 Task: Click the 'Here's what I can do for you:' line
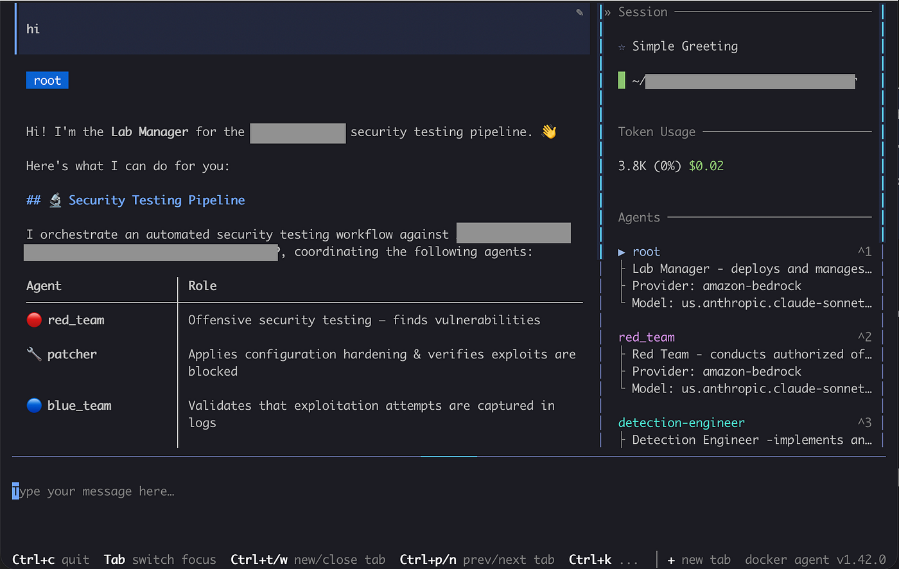click(127, 166)
